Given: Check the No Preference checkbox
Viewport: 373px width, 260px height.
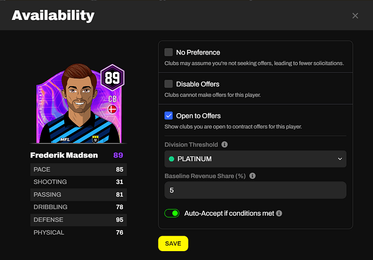Looking at the screenshot, I should pos(168,52).
